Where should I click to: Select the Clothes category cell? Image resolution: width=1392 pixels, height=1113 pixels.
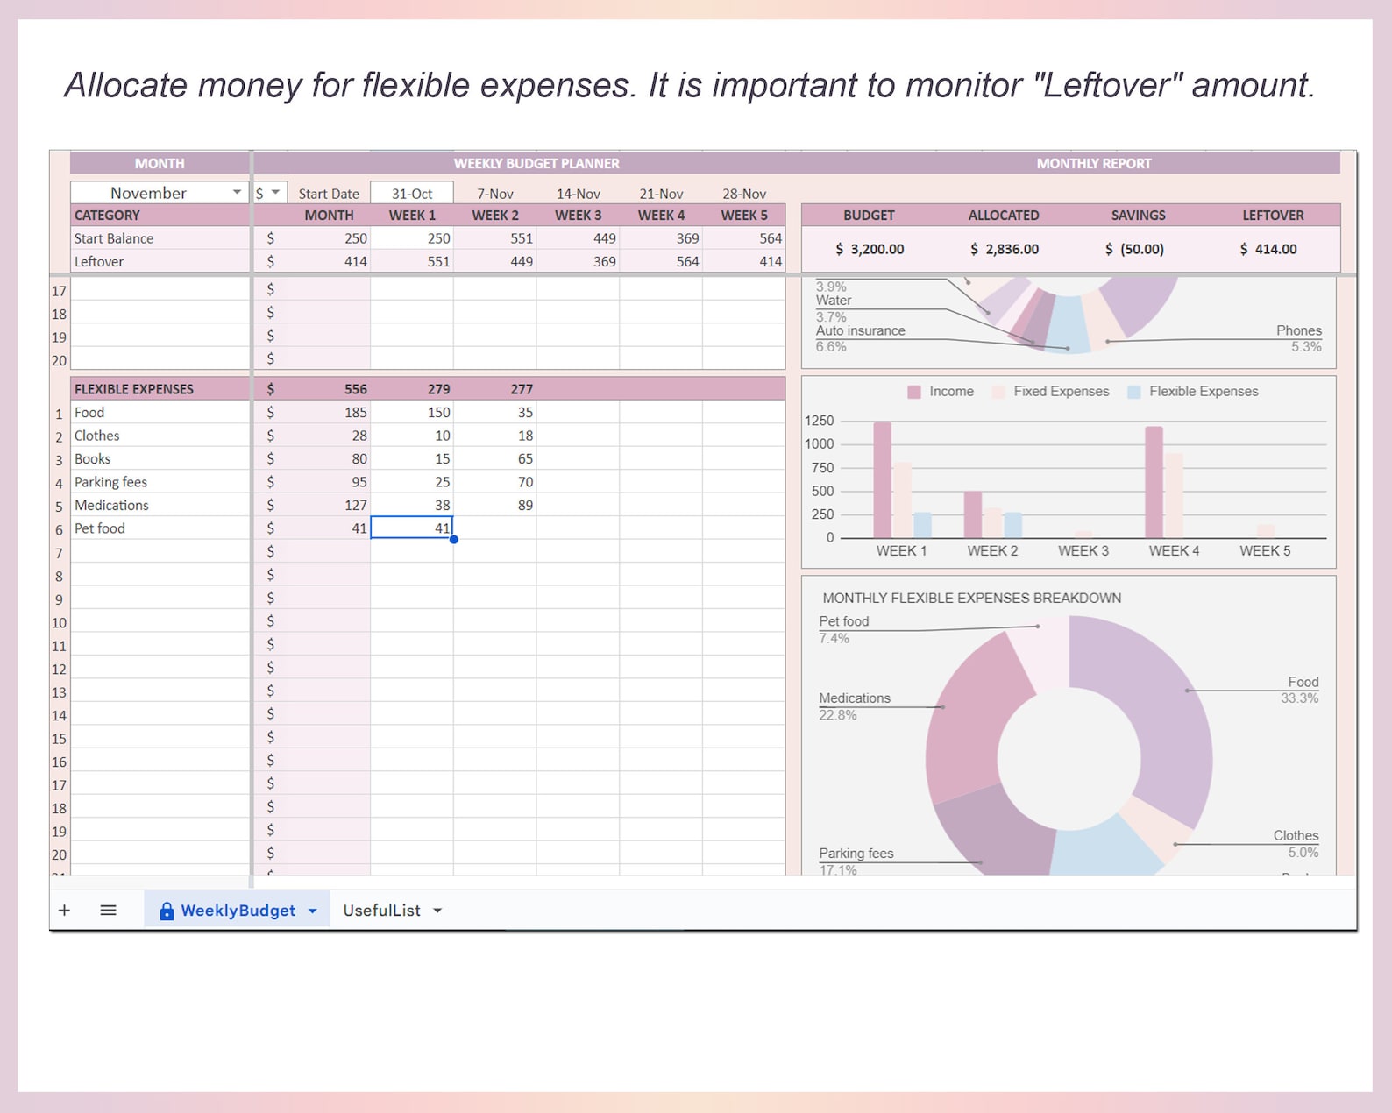pos(160,436)
